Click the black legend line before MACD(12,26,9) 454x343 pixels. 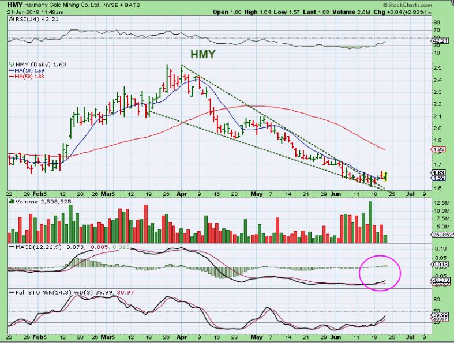coord(12,247)
